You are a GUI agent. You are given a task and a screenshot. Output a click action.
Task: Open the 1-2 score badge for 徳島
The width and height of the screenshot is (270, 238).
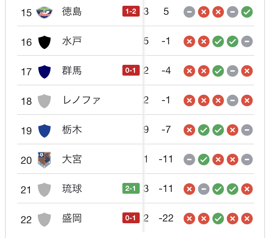(131, 12)
